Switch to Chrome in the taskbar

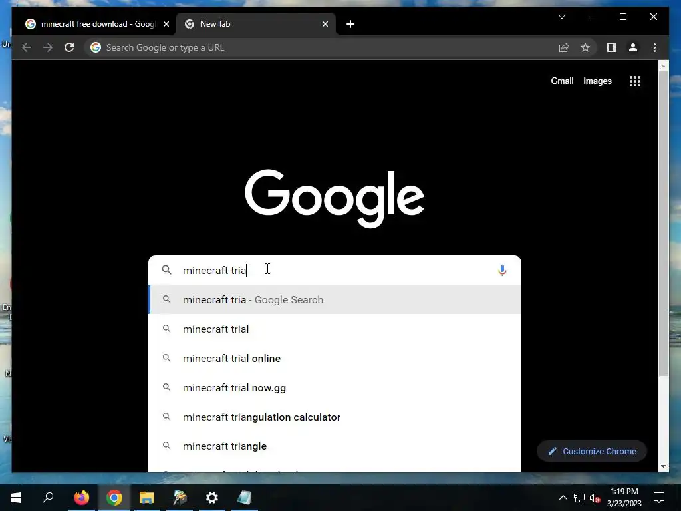click(x=114, y=498)
